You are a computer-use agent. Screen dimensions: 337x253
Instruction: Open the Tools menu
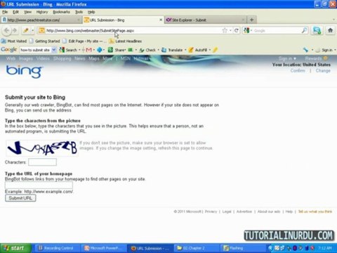(x=79, y=12)
